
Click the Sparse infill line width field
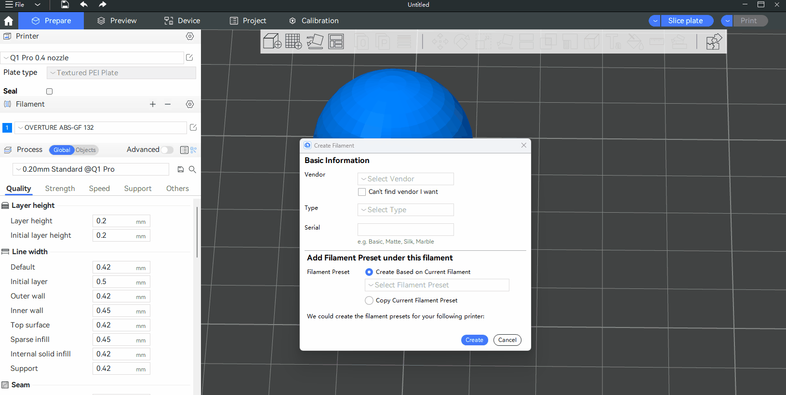[121, 340]
